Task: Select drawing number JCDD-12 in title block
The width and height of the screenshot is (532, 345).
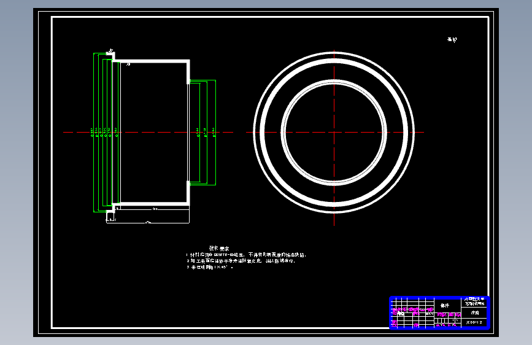Action: pyautogui.click(x=474, y=322)
